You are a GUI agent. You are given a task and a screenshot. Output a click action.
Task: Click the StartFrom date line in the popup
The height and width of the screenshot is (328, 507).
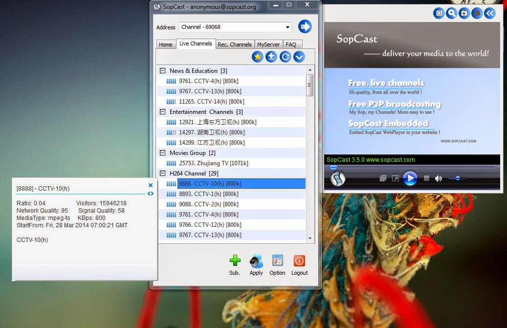pos(72,225)
